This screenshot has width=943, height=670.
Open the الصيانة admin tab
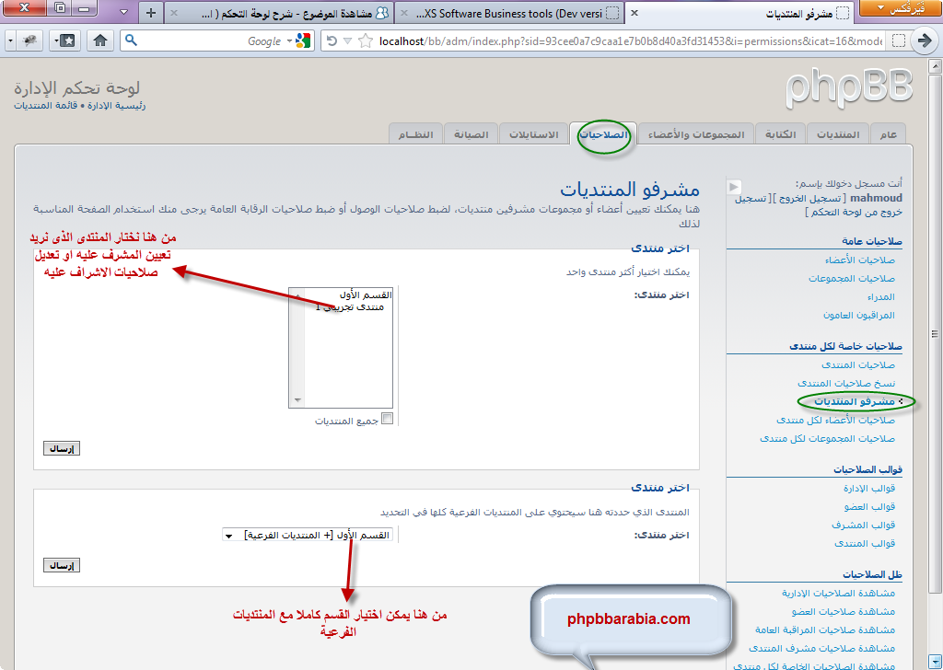(x=471, y=134)
